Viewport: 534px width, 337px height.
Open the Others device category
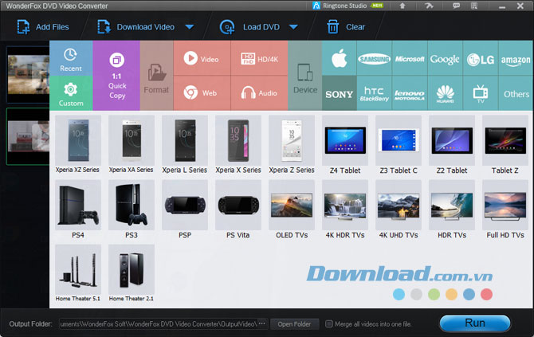pyautogui.click(x=516, y=93)
